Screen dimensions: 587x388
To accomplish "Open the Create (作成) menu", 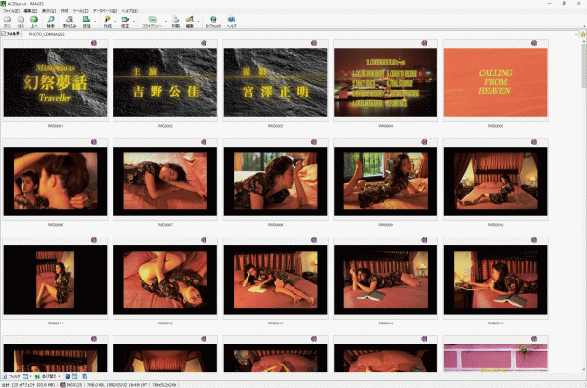I will (65, 11).
